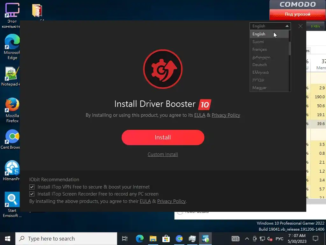Viewport: 326px width, 245px height.
Task: Switch to Task Manager taskbar icon
Action: [192, 239]
